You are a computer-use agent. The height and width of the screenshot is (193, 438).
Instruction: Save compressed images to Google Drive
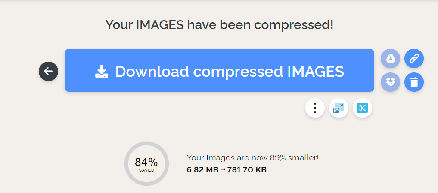point(390,59)
